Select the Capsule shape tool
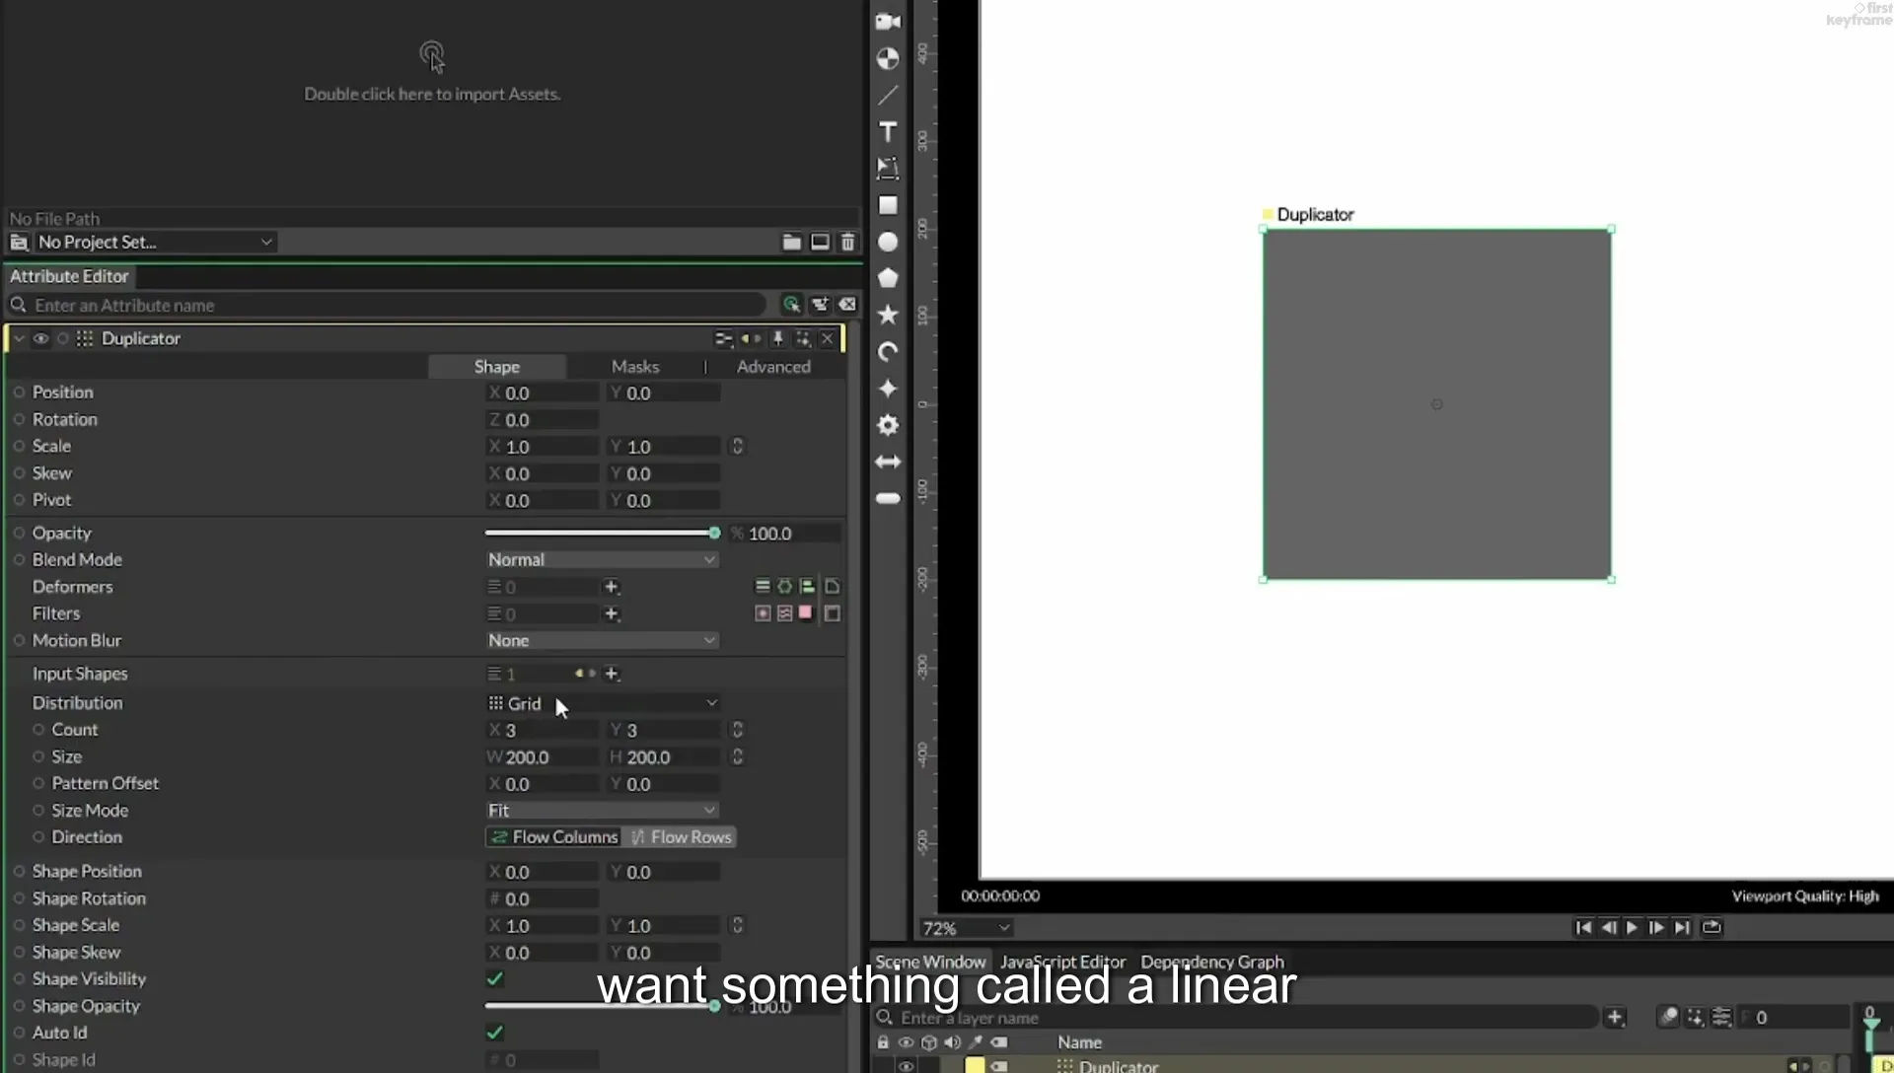The image size is (1894, 1073). (888, 498)
